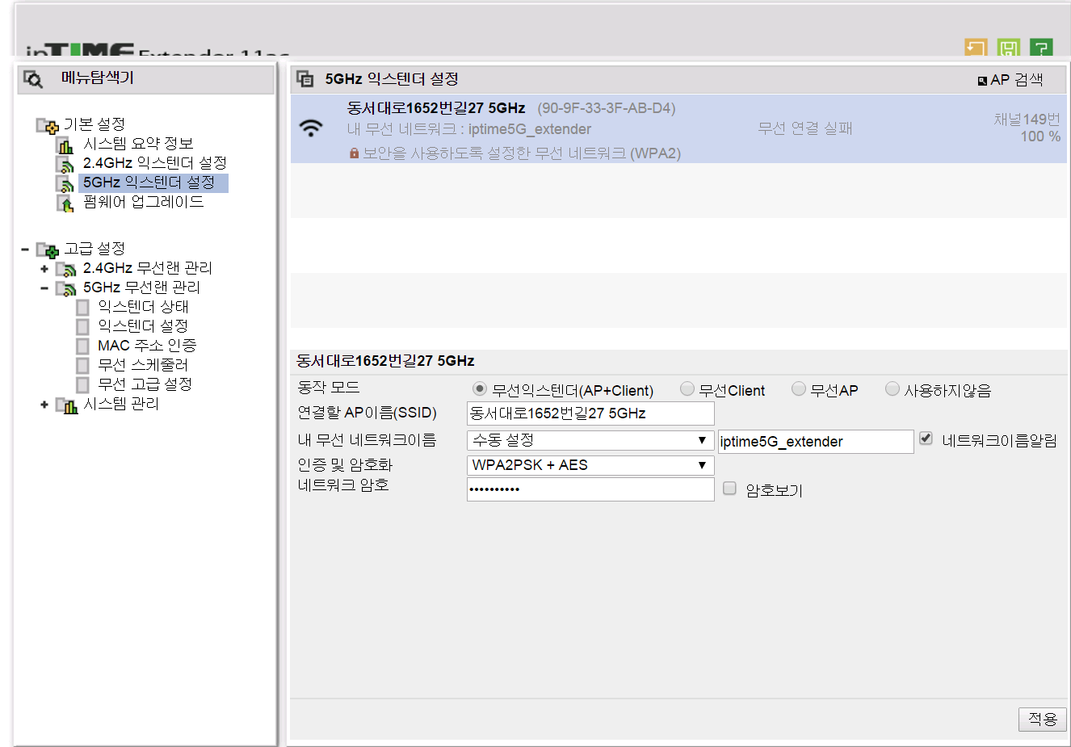The height and width of the screenshot is (747, 1071).
Task: Click the 시스템 관리 folder icon
Action: click(x=66, y=405)
